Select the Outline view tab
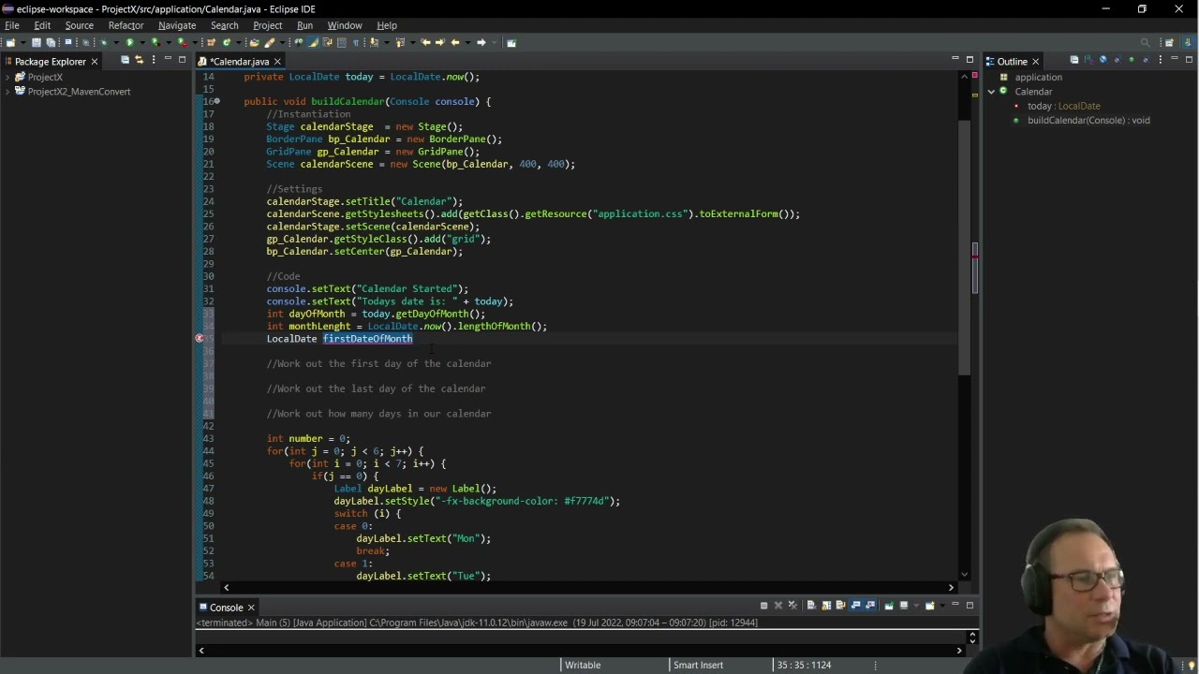Screen dimensions: 1199x674 [1012, 61]
